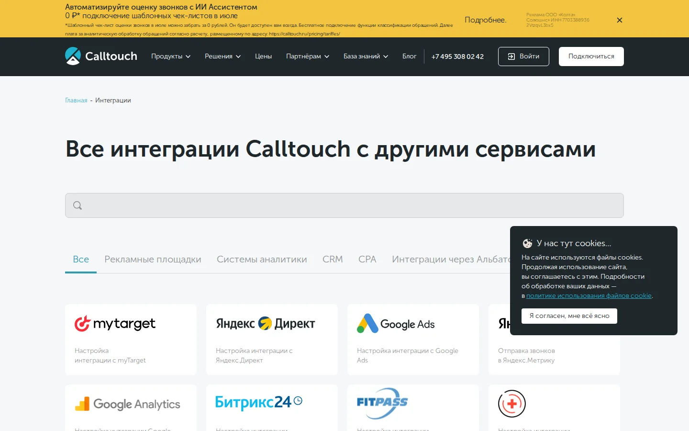The width and height of the screenshot is (689, 431).
Task: Click the search magnifier icon
Action: coord(78,205)
